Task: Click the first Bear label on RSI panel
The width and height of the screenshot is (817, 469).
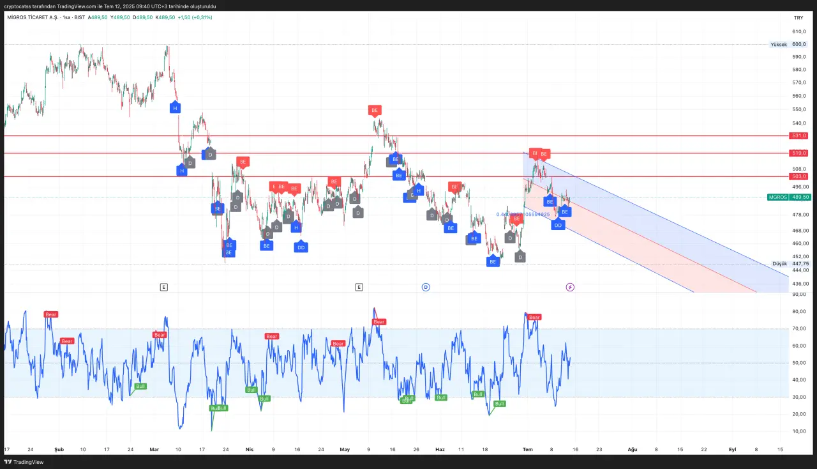Action: 50,314
